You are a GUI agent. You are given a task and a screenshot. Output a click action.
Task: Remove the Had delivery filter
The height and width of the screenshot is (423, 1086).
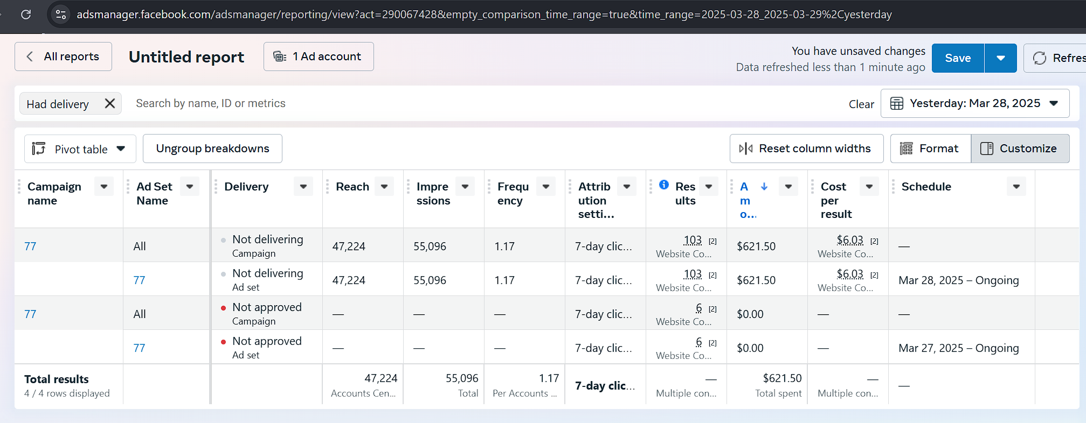point(110,103)
